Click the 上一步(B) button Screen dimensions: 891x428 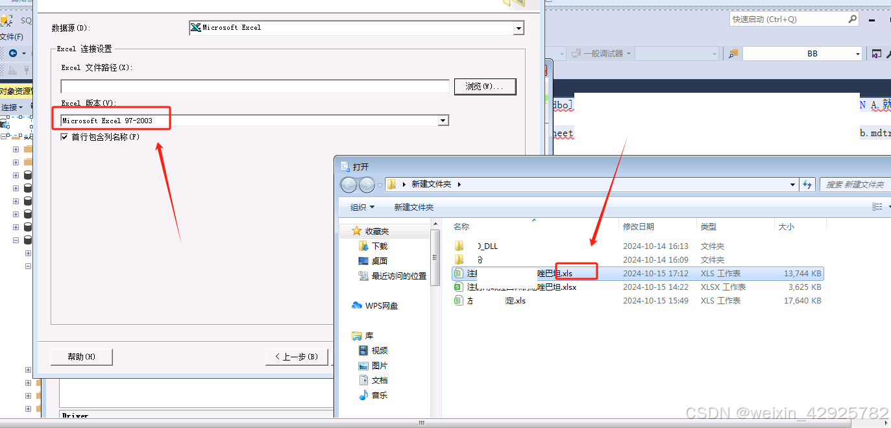tap(297, 357)
